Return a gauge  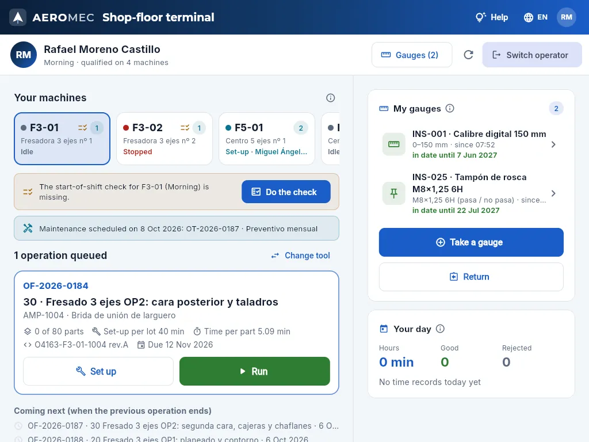point(471,277)
